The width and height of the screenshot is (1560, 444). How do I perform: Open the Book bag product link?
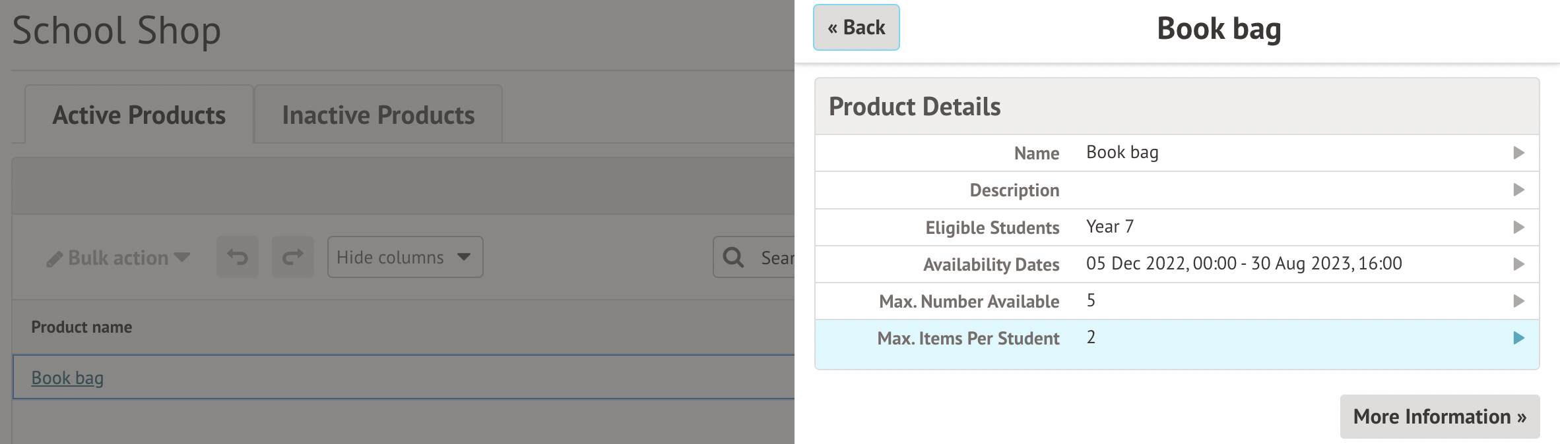67,378
